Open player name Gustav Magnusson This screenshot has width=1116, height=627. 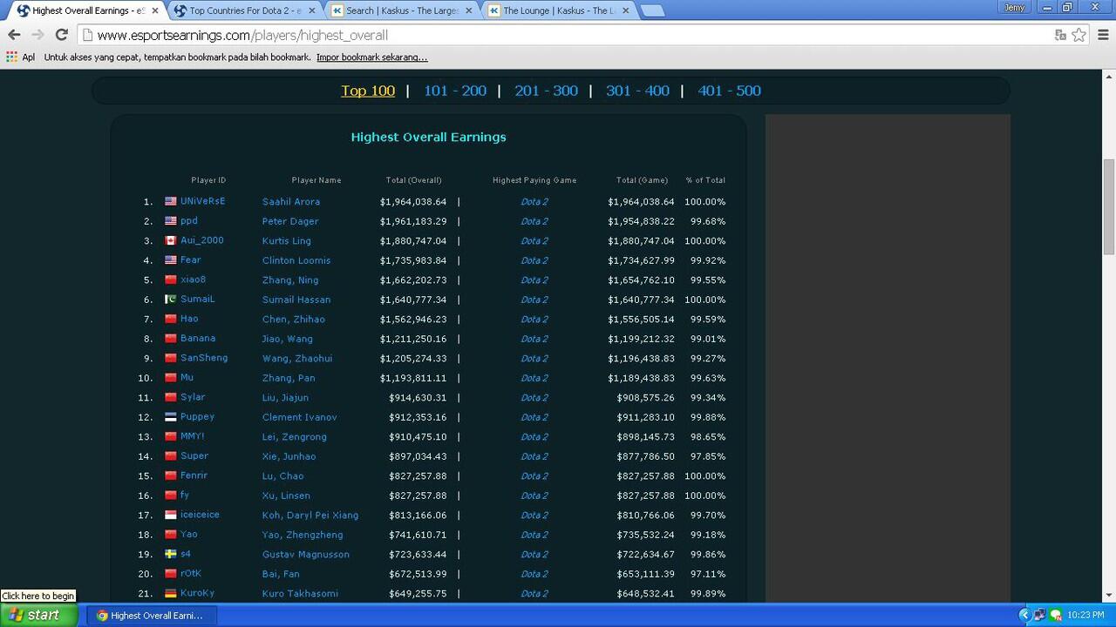pos(306,555)
